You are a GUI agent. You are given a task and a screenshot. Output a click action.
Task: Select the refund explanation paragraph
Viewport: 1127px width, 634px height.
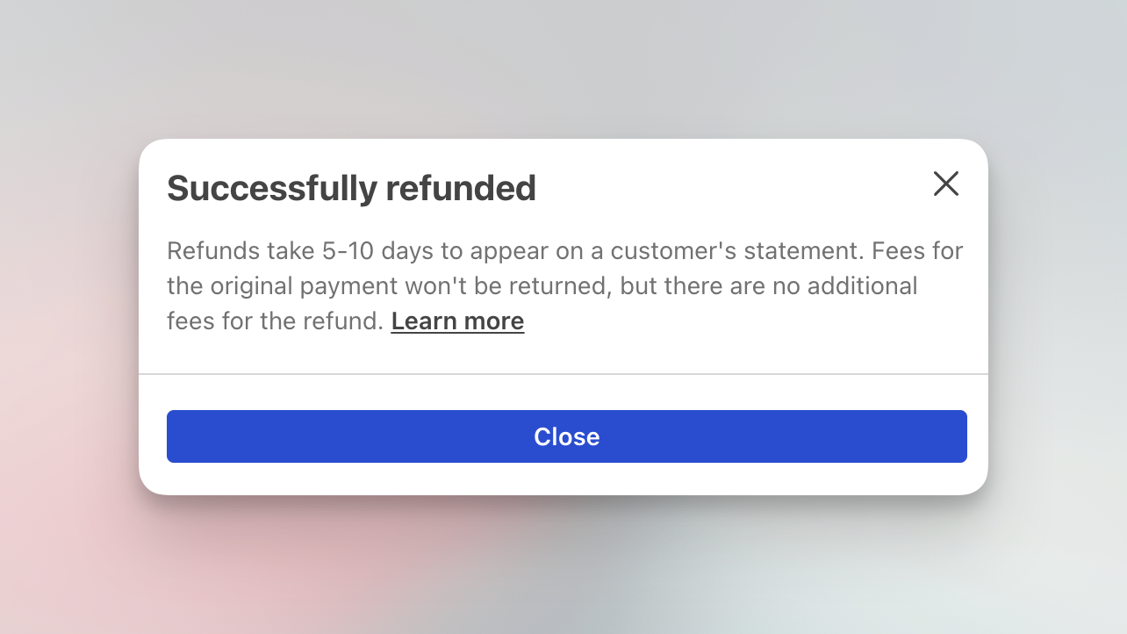pyautogui.click(x=564, y=285)
